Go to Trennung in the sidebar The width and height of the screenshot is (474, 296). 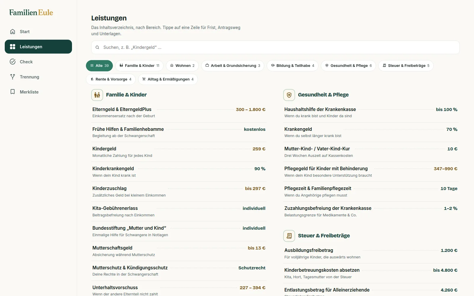point(38,77)
